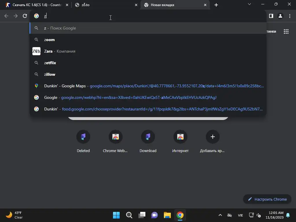
Task: Switch the VIE input language
Action: pyautogui.click(x=240, y=215)
